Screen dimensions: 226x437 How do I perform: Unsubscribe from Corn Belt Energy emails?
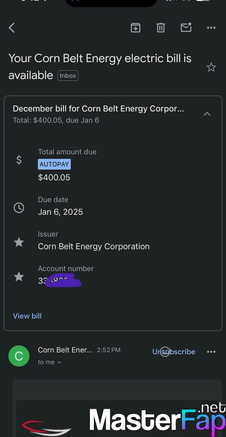pyautogui.click(x=174, y=352)
